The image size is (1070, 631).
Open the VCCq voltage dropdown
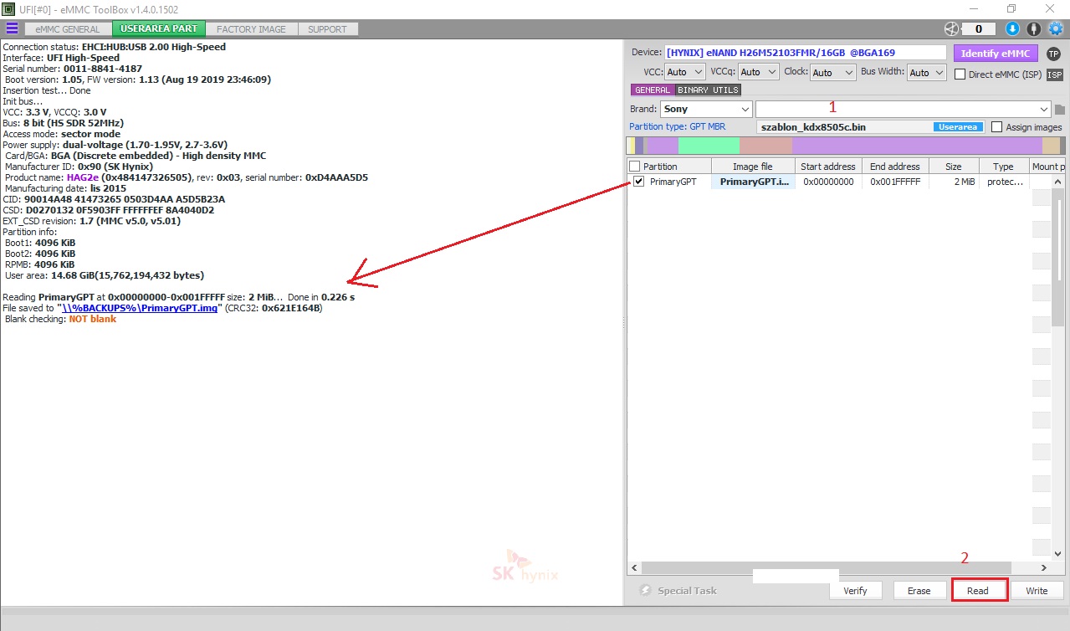pyautogui.click(x=759, y=73)
